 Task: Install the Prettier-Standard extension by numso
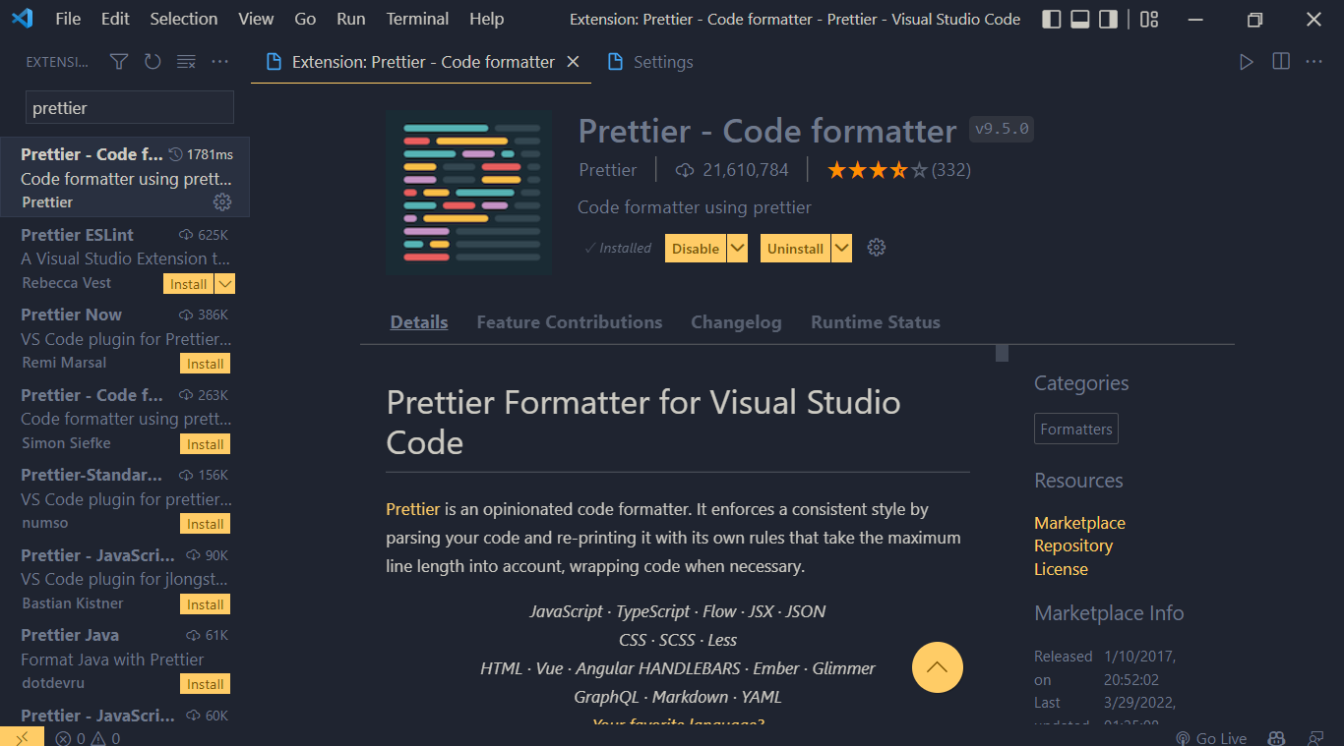click(x=206, y=524)
